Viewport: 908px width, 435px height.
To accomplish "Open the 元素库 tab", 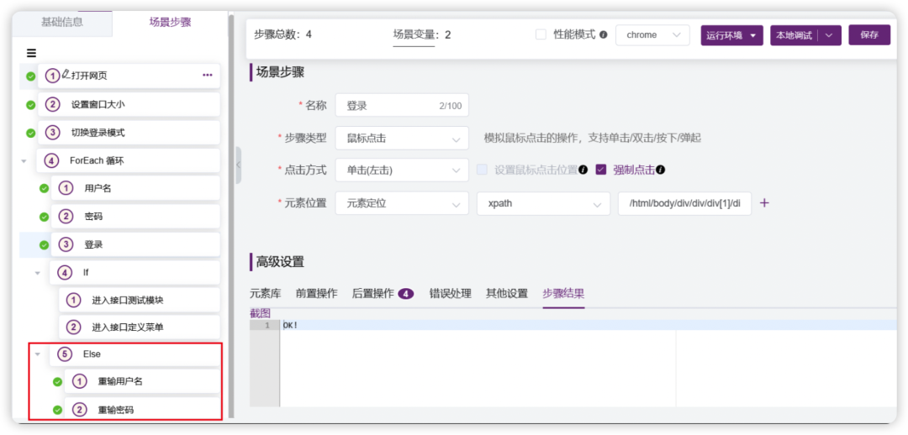I will [x=265, y=293].
